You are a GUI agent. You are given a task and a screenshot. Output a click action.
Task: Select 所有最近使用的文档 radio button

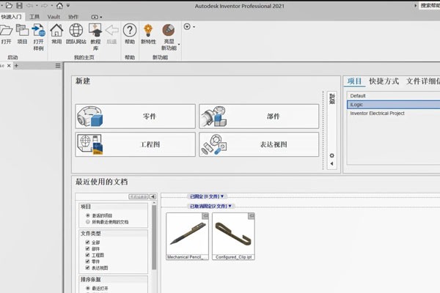point(88,222)
